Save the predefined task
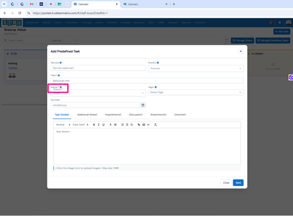293x216 pixels. pyautogui.click(x=238, y=183)
